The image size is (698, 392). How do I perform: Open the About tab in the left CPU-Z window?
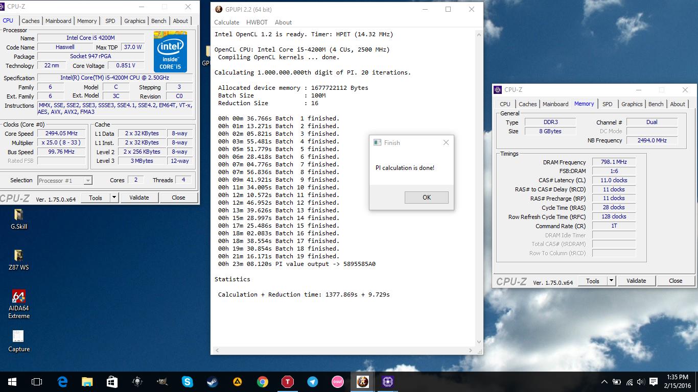tap(180, 21)
